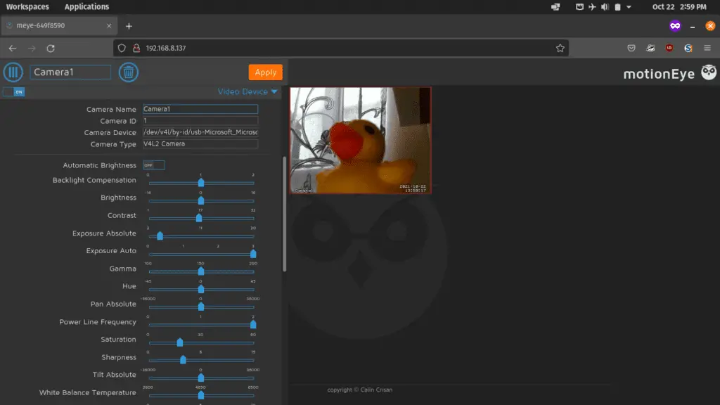Image resolution: width=720 pixels, height=405 pixels.
Task: Open the camera selector dropdown Camera1
Action: click(x=70, y=72)
